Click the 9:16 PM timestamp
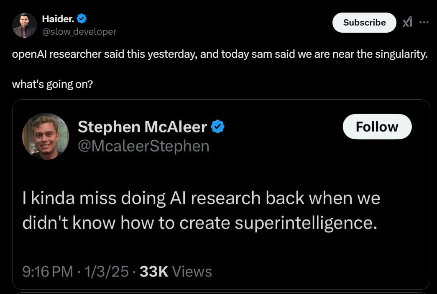Screen dimensions: 437x294 coord(48,271)
